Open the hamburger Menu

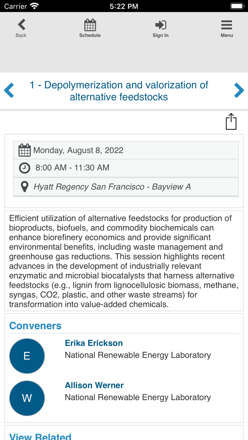[x=227, y=25]
